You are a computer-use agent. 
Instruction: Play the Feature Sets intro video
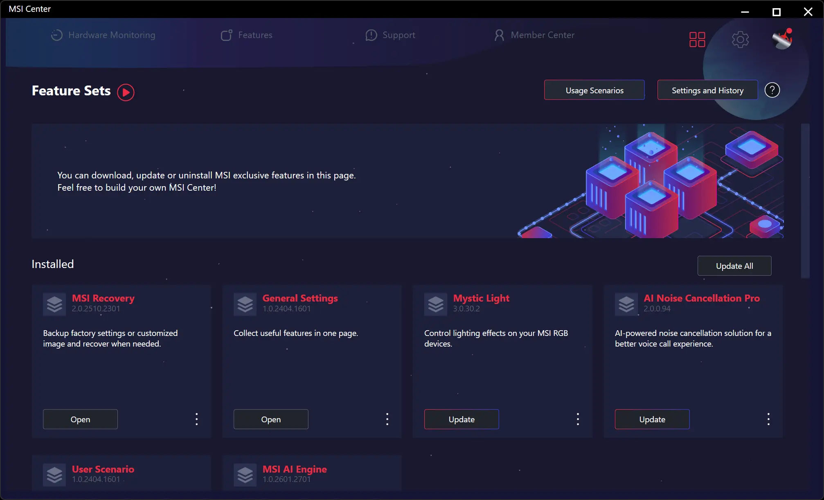[x=126, y=92]
